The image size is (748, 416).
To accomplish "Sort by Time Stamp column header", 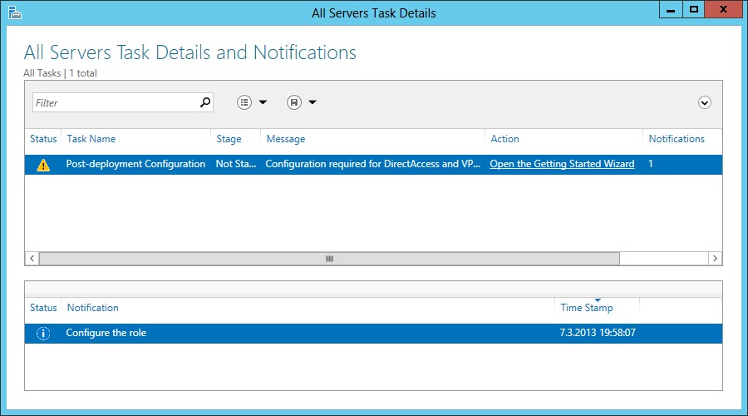I will click(587, 308).
